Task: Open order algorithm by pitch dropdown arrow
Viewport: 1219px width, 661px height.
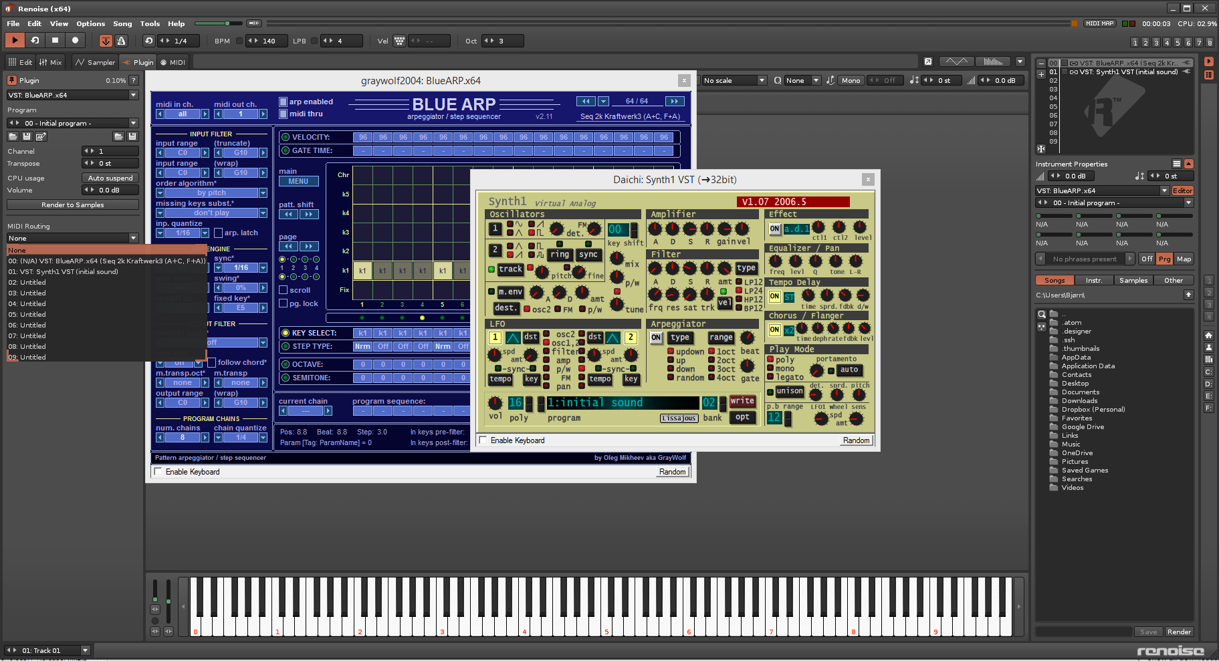Action: pyautogui.click(x=263, y=192)
